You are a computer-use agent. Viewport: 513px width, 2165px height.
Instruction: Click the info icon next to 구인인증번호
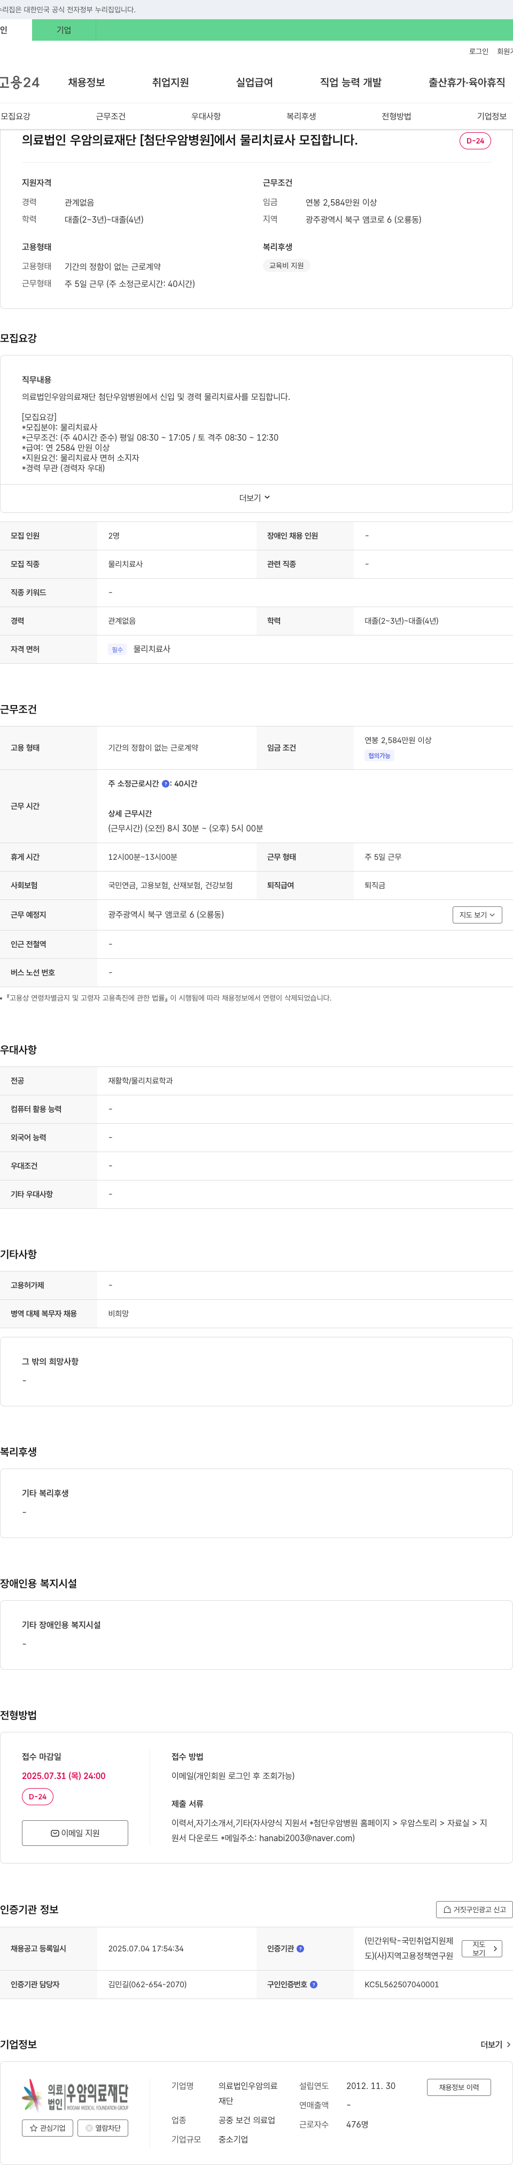click(314, 1984)
